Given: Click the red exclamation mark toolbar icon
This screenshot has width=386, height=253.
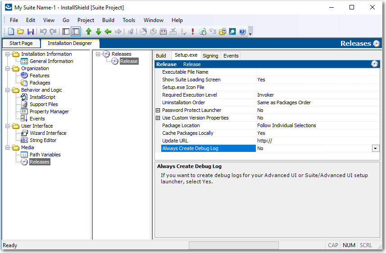Looking at the screenshot, I should [193, 31].
